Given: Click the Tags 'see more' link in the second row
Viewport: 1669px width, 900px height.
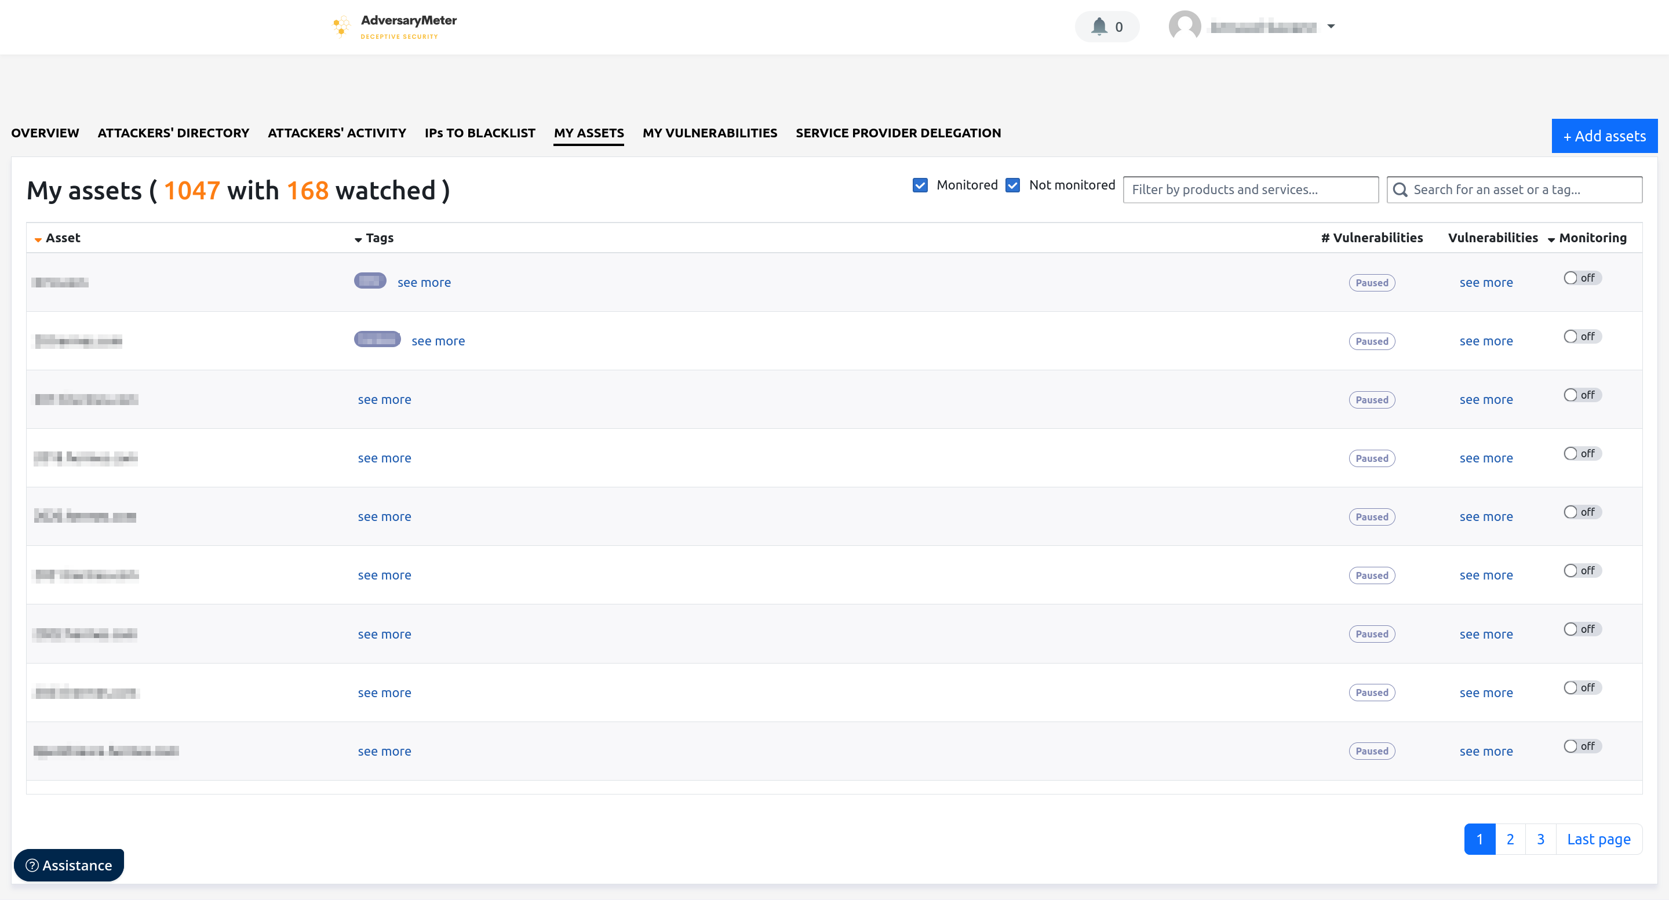Looking at the screenshot, I should (x=438, y=341).
